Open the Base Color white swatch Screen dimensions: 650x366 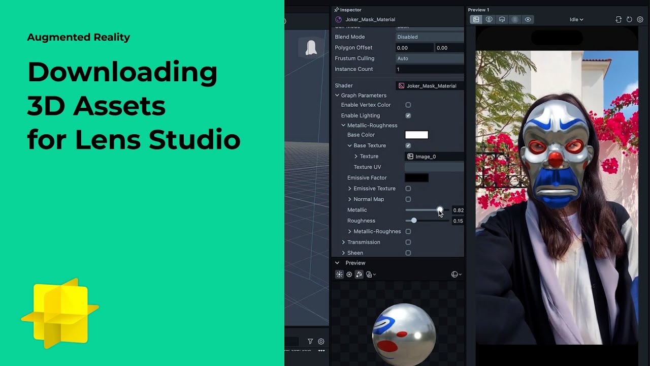416,135
